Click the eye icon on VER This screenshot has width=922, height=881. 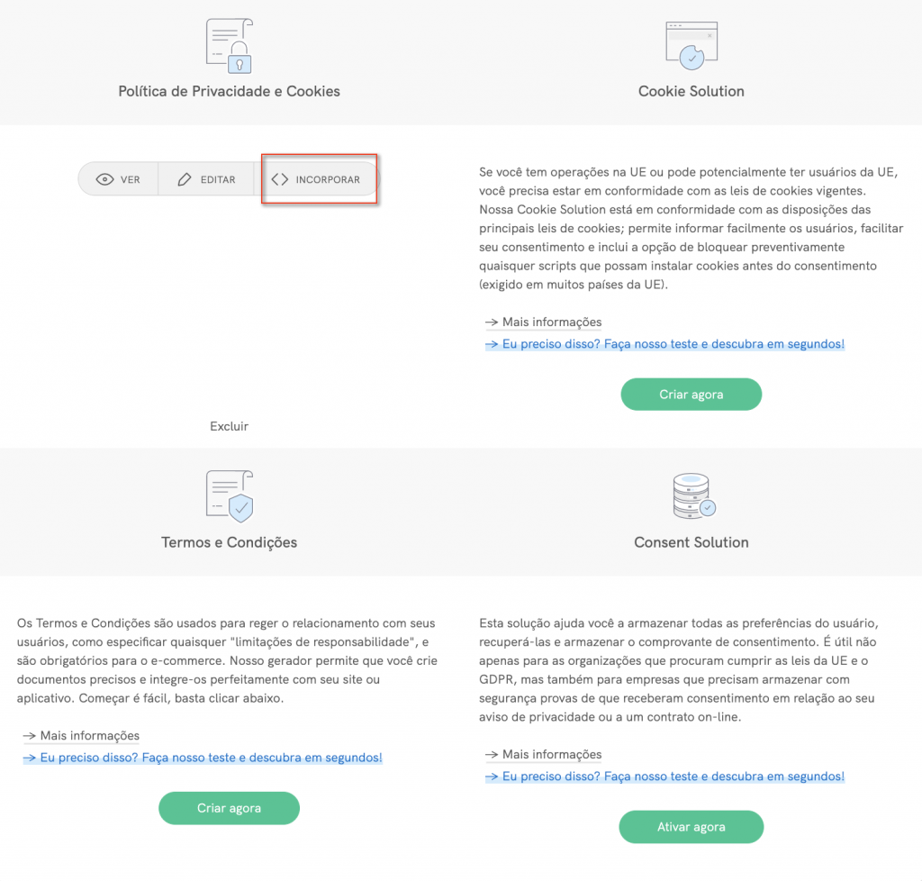[105, 179]
